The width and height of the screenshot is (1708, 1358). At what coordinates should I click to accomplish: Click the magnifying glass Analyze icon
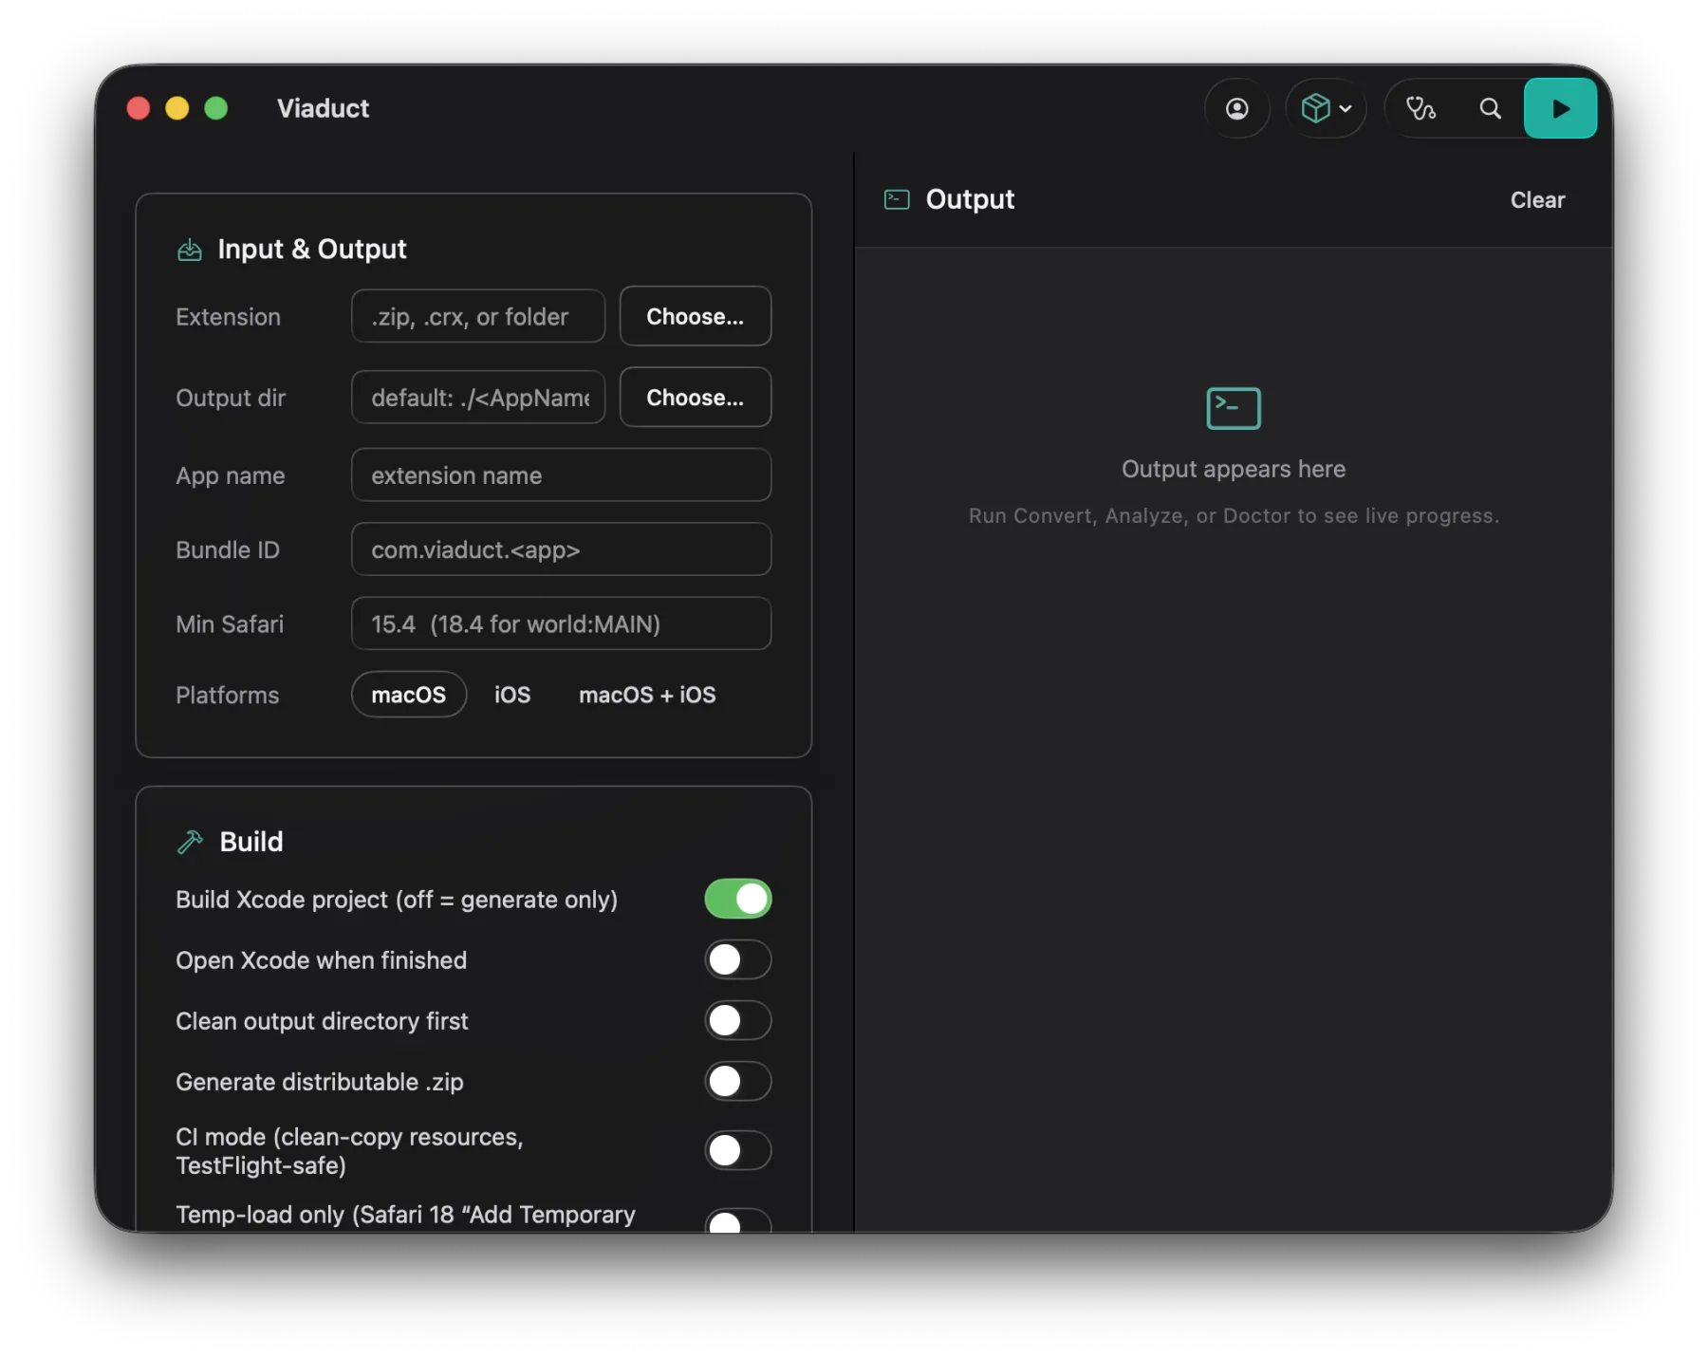click(1490, 108)
